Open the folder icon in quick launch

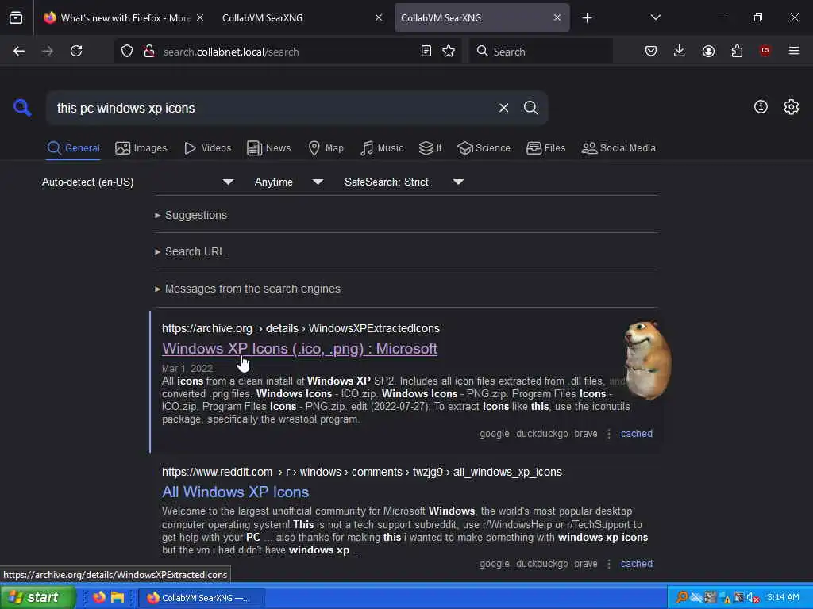(x=118, y=597)
